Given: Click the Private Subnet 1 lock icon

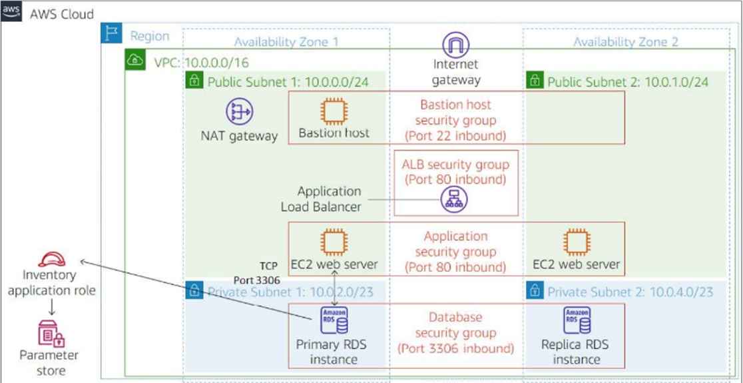Looking at the screenshot, I should point(193,290).
